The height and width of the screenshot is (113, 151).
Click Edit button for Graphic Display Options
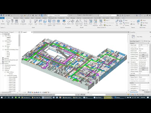click(x=143, y=56)
